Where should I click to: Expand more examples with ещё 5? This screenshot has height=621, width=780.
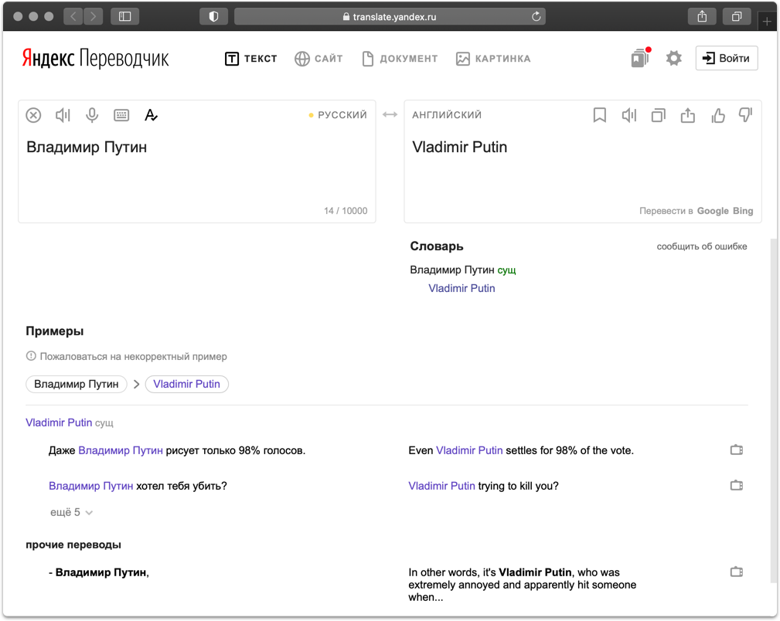point(71,512)
